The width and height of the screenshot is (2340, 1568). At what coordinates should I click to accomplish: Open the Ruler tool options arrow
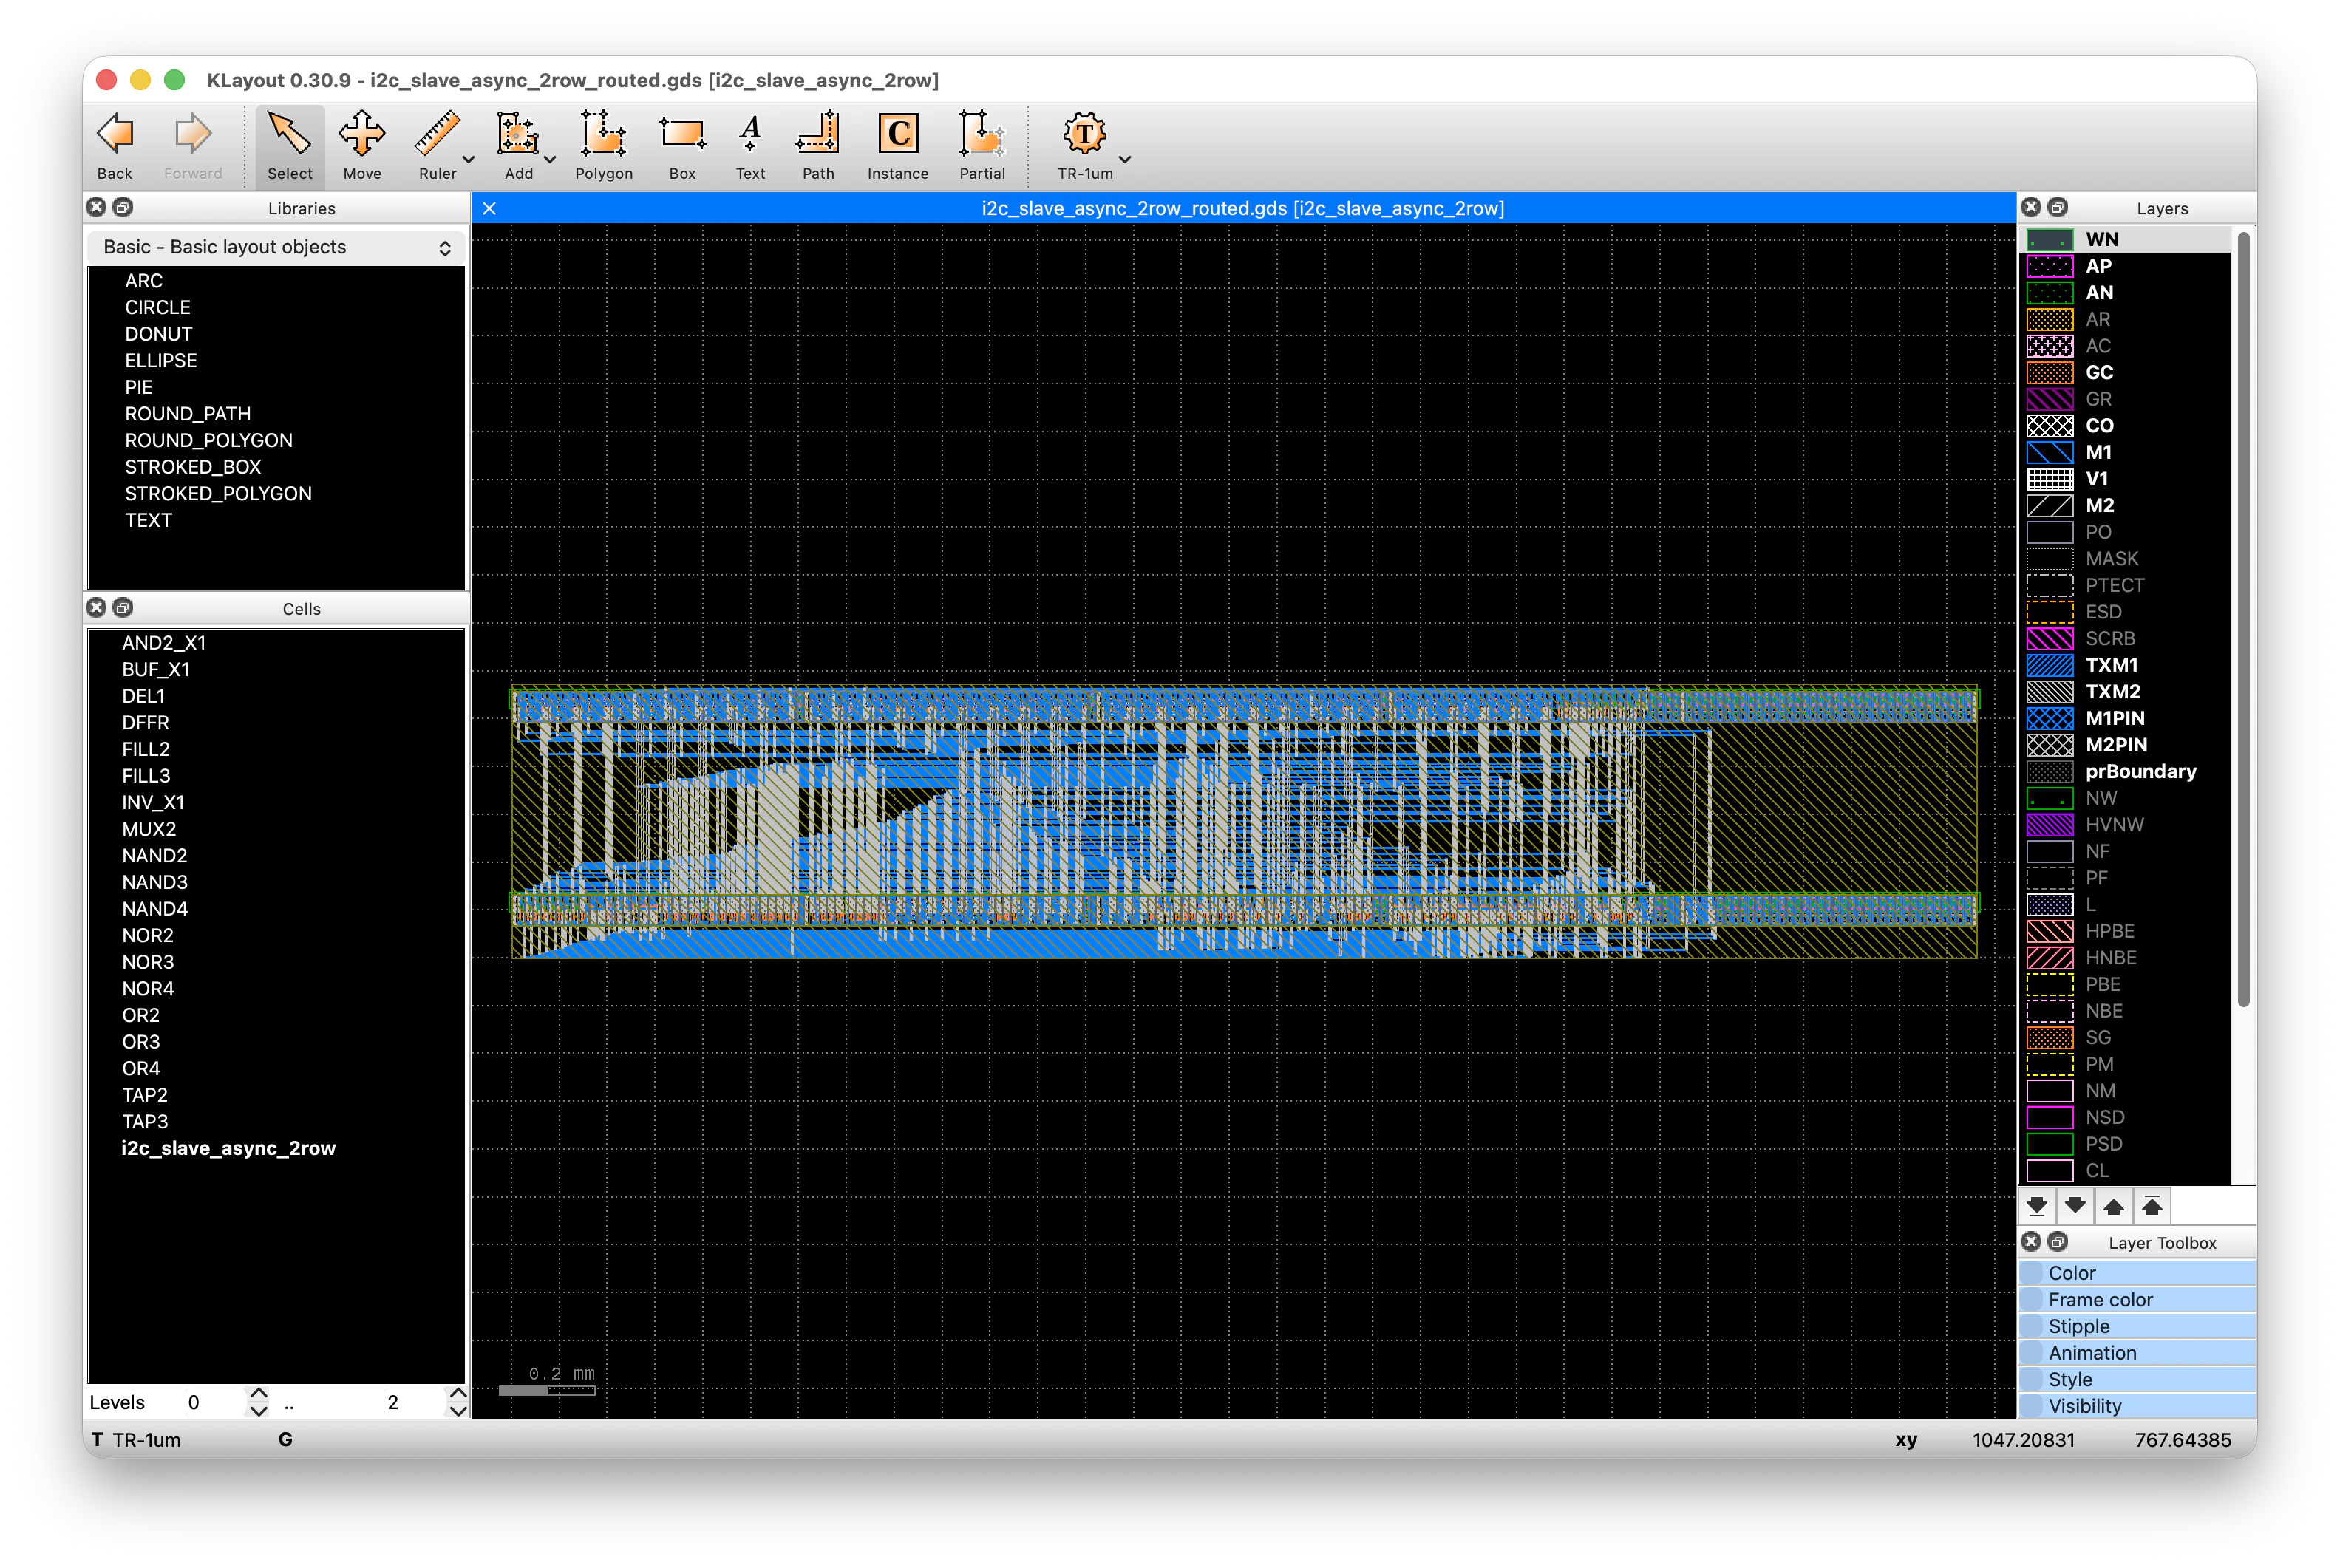(x=468, y=159)
